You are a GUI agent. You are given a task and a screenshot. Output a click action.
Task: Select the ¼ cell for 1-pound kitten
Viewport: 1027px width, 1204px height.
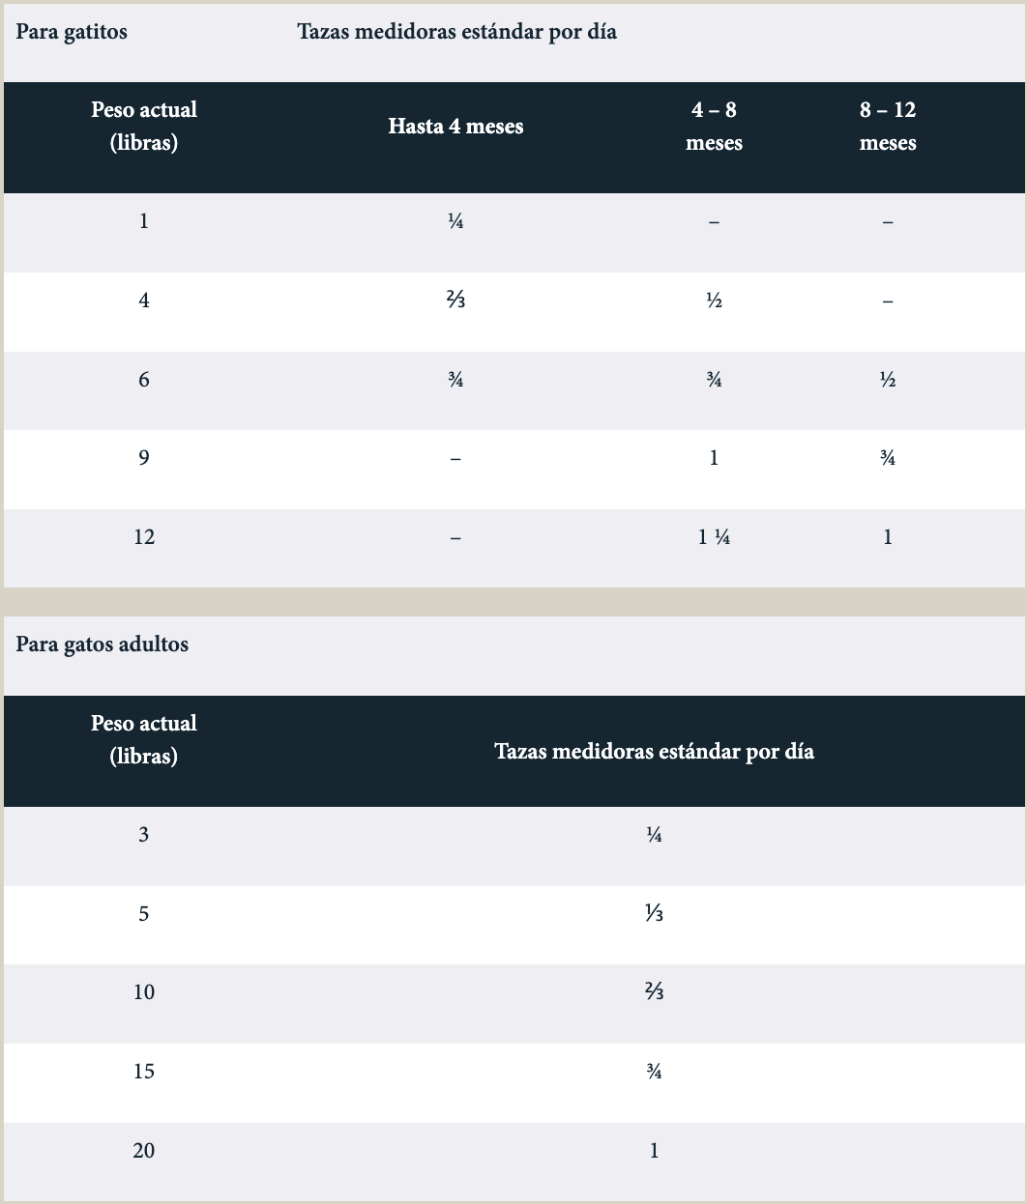coord(455,221)
